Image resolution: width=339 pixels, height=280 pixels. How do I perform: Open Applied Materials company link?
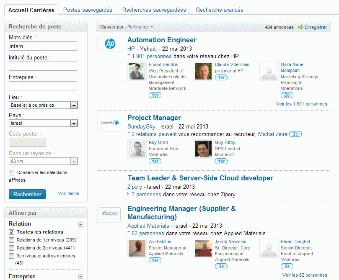pyautogui.click(x=148, y=226)
